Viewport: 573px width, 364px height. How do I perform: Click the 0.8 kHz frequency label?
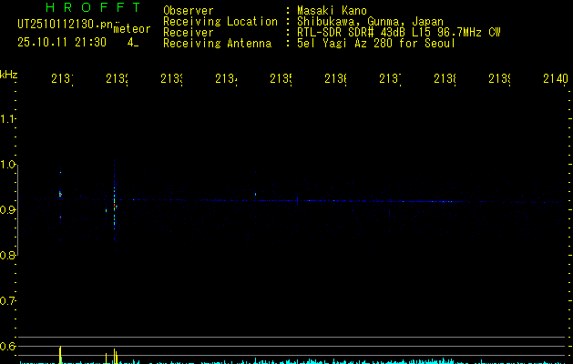pyautogui.click(x=7, y=255)
